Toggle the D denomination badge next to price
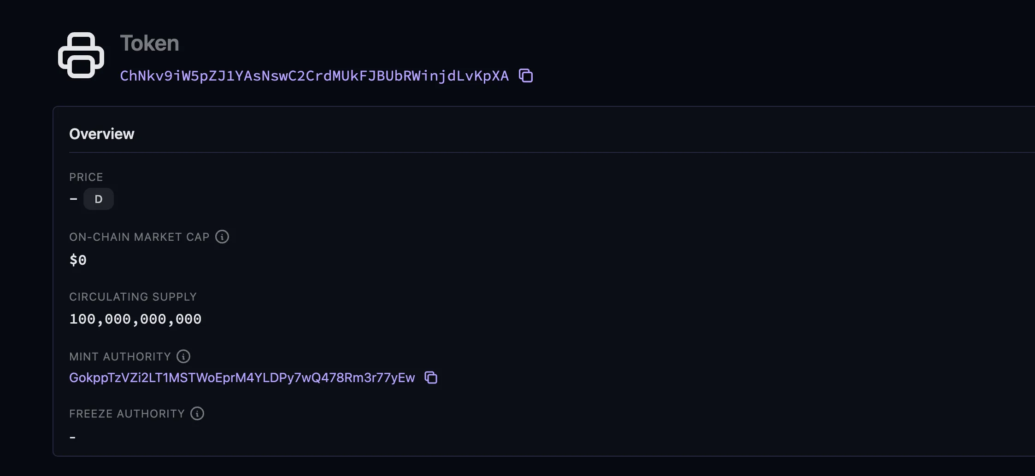The height and width of the screenshot is (476, 1035). (x=99, y=198)
